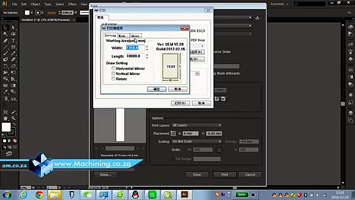Viewport: 355px width, 200px height.
Task: Toggle the Tile Range checkbox
Action: coord(173,159)
